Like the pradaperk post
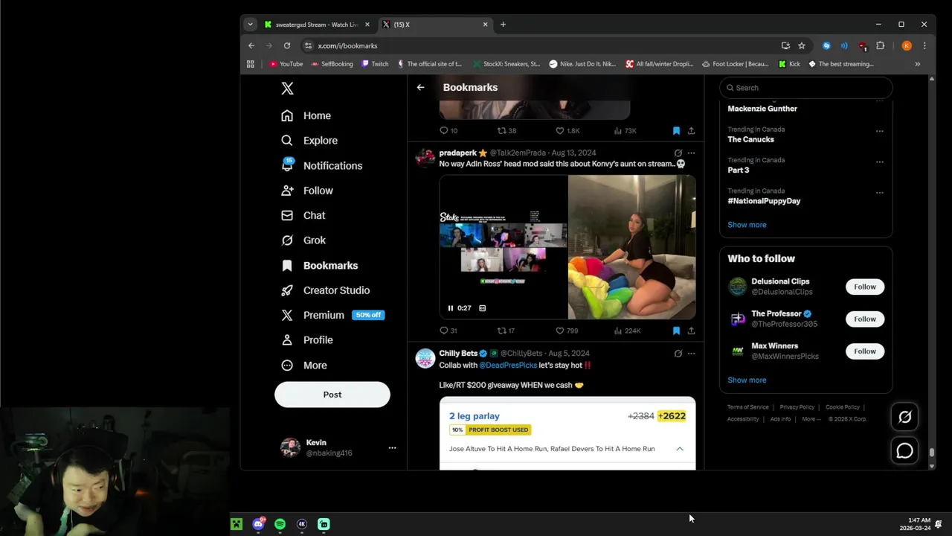This screenshot has height=536, width=952. coord(567,331)
